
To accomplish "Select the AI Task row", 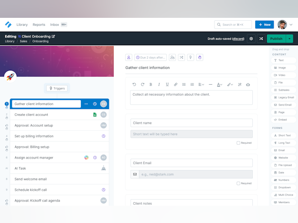I will pos(60,168).
